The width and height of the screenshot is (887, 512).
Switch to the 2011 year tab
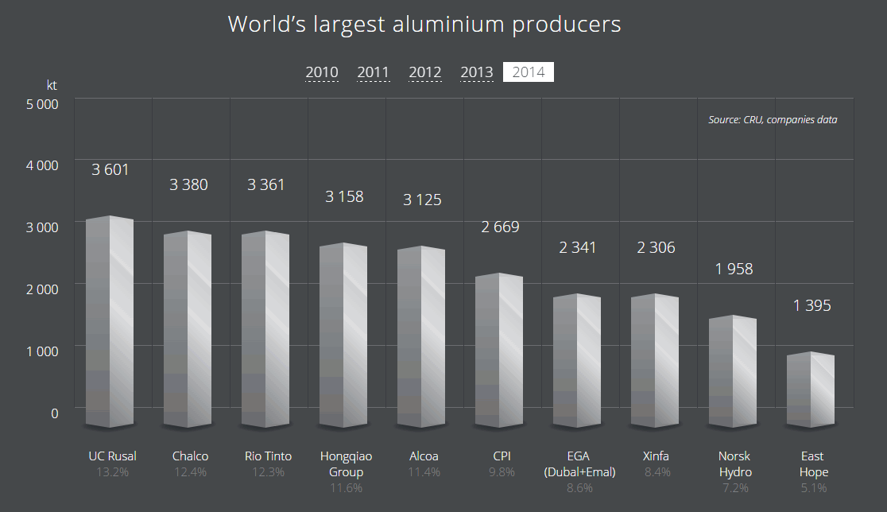point(374,72)
